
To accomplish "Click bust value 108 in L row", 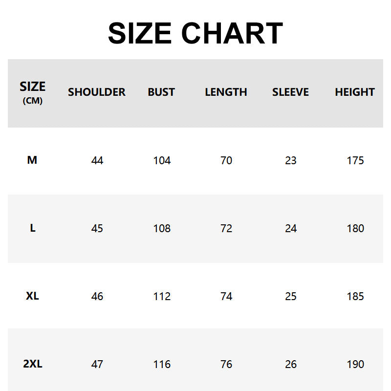I will [162, 228].
